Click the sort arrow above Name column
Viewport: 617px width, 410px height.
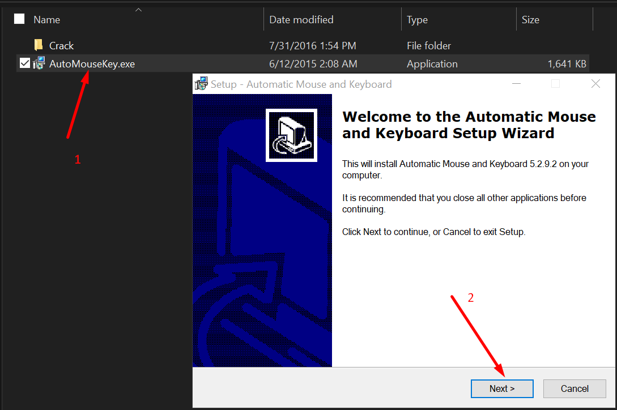138,10
